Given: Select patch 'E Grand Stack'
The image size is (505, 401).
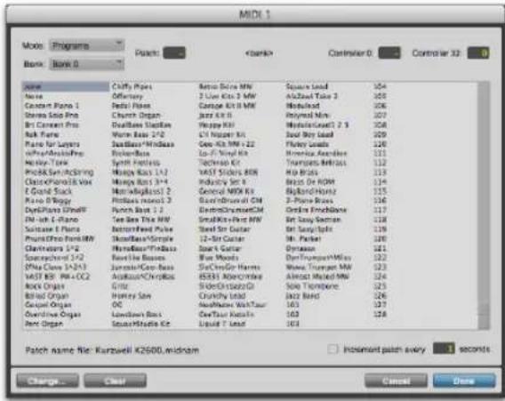Looking at the screenshot, I should pos(48,191).
